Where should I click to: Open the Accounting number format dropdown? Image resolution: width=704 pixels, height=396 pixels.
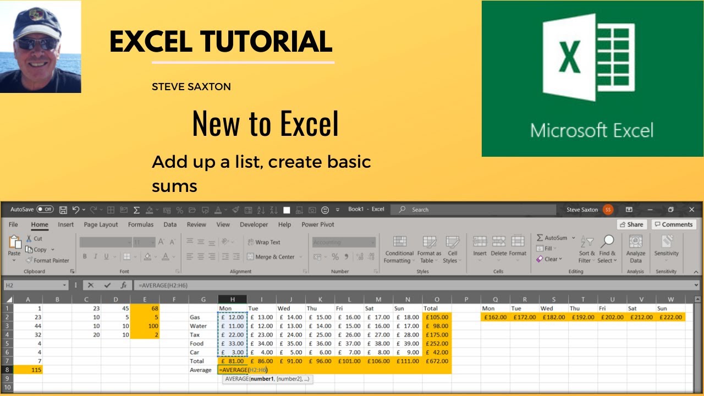372,243
